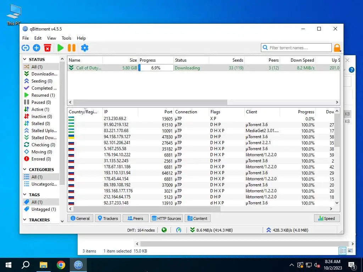Switch to the General tab
The width and height of the screenshot is (363, 272).
tap(80, 218)
